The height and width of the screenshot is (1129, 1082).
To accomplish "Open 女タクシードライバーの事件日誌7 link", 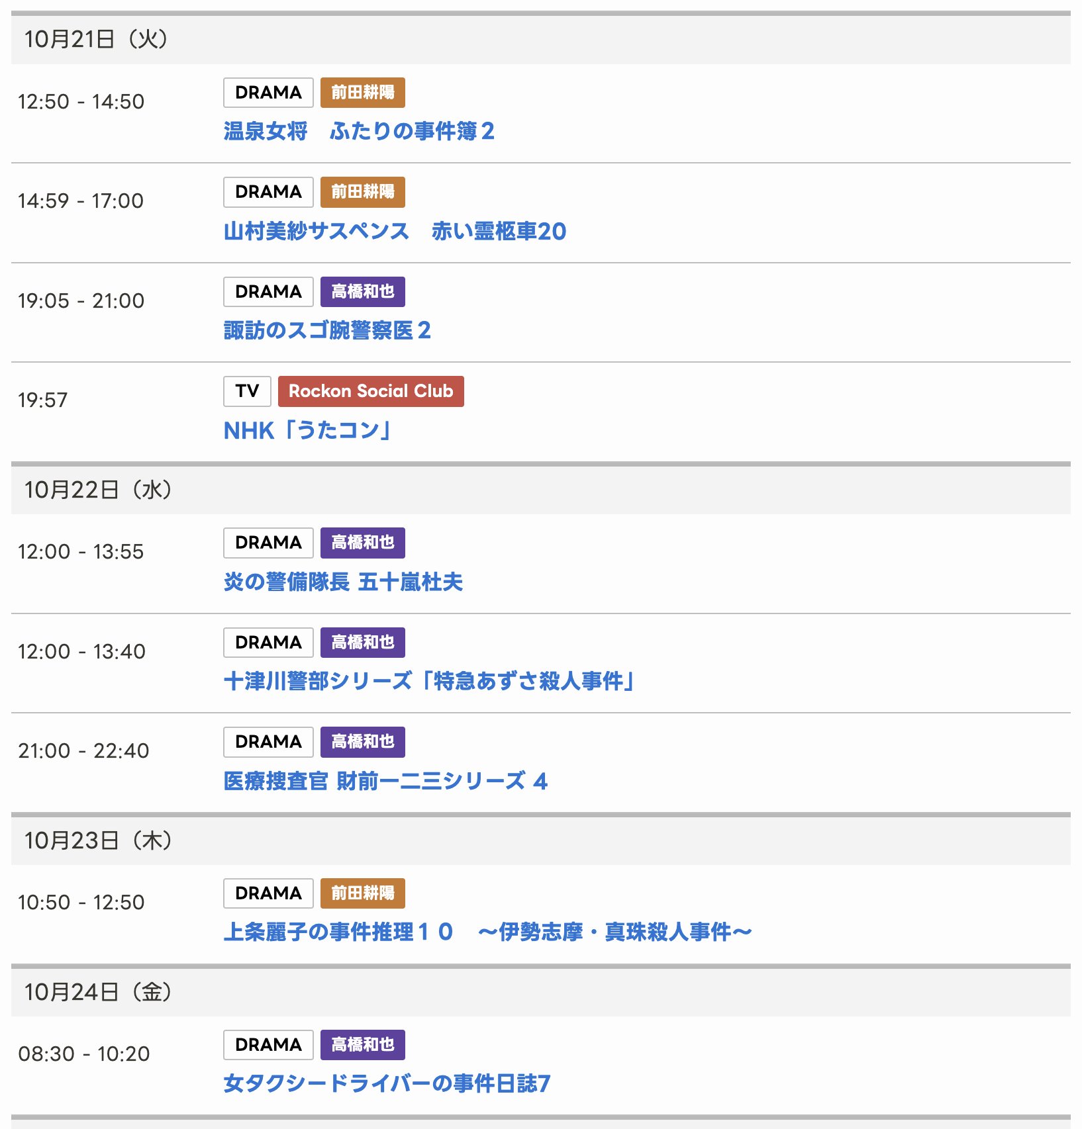I will (x=387, y=1083).
